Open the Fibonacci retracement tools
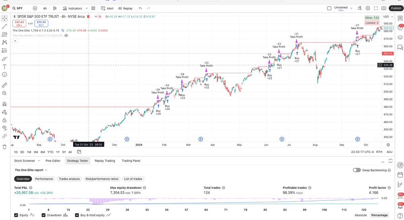The image size is (404, 220). [x=4, y=35]
